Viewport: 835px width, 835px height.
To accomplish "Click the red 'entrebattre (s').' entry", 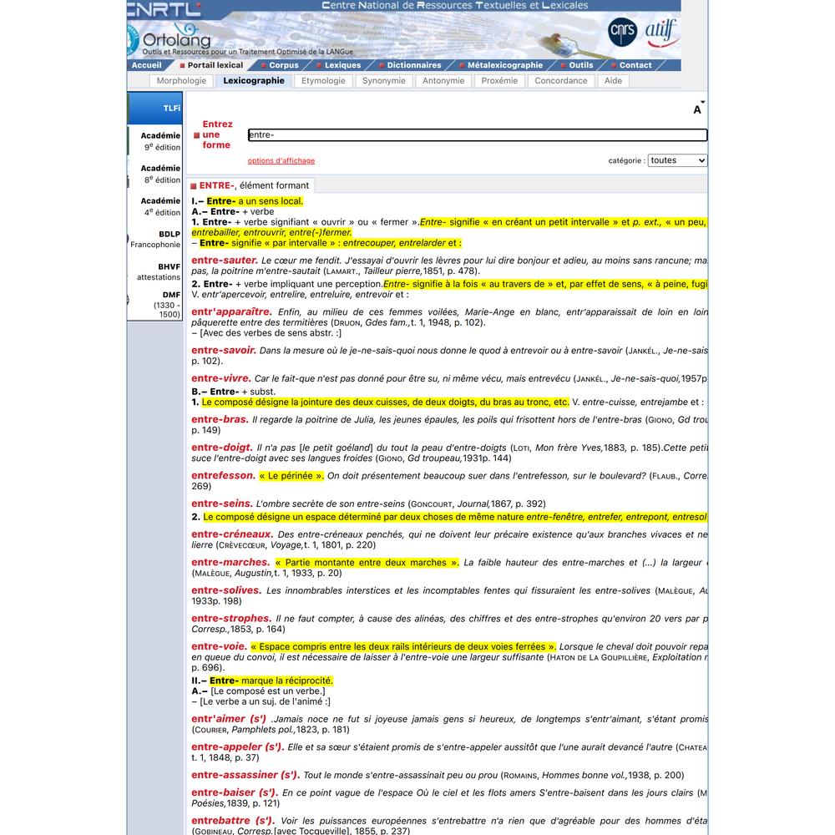I will click(233, 821).
